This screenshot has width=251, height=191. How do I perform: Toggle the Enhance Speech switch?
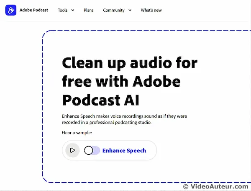[92, 150]
